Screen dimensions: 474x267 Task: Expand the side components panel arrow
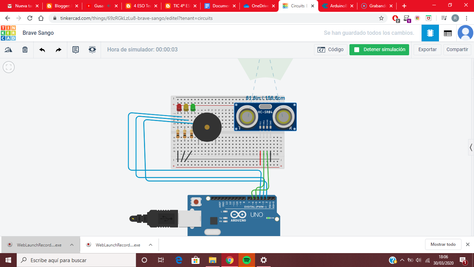pyautogui.click(x=471, y=147)
